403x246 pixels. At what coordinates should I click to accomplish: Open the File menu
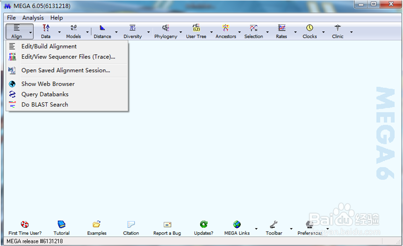[x=11, y=18]
